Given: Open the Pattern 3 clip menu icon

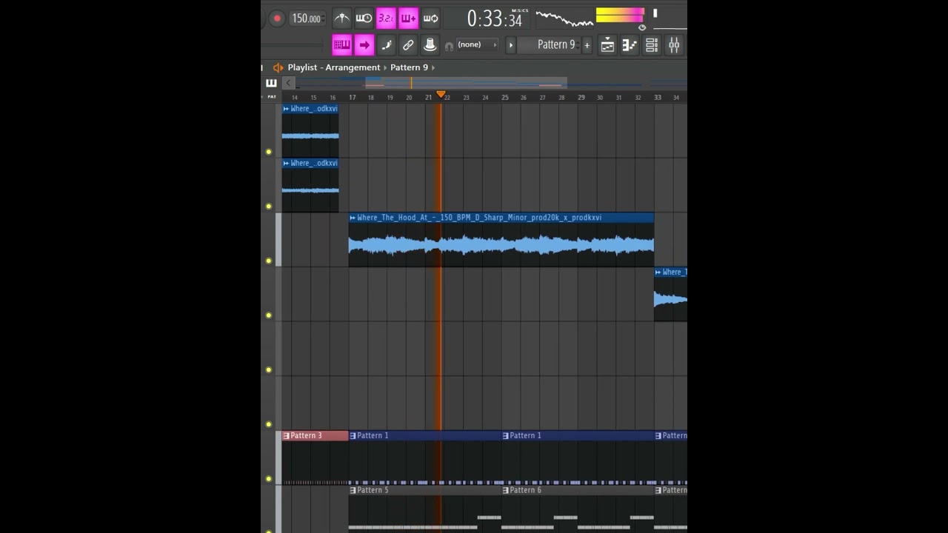Looking at the screenshot, I should (x=286, y=436).
